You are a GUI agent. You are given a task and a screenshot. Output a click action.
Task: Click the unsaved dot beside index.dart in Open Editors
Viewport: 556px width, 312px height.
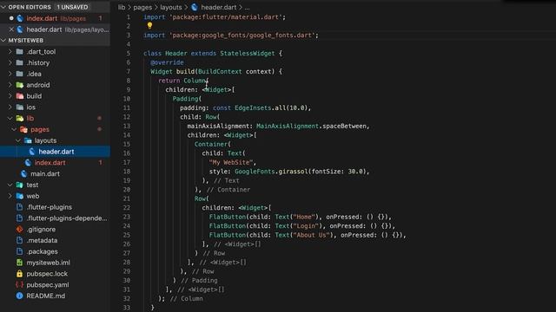click(11, 18)
